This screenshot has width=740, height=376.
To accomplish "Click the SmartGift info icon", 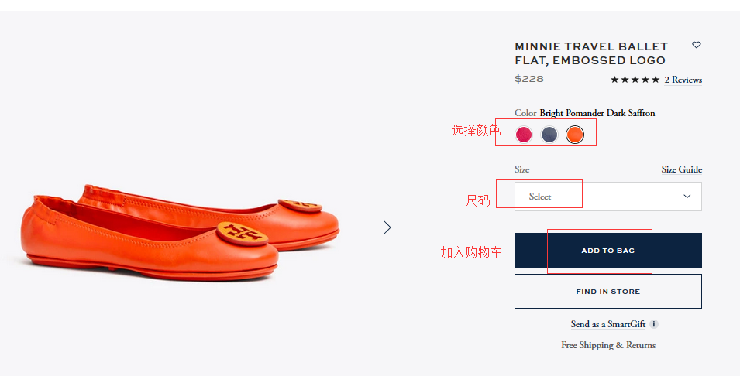I will tap(654, 324).
